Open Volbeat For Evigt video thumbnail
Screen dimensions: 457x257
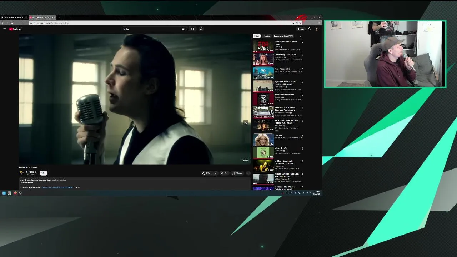pyautogui.click(x=263, y=46)
